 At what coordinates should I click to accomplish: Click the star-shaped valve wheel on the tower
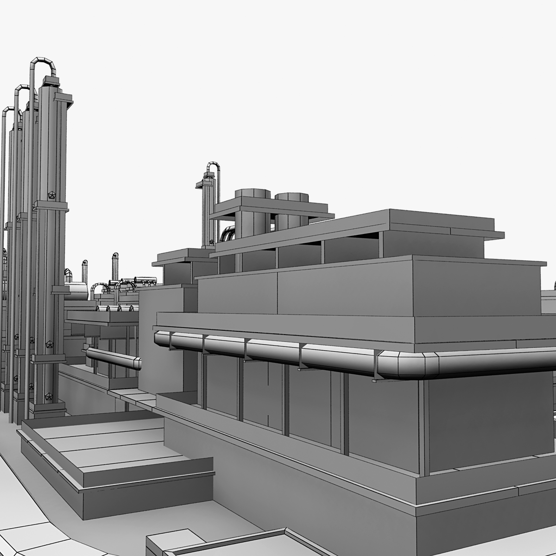pyautogui.click(x=52, y=195)
